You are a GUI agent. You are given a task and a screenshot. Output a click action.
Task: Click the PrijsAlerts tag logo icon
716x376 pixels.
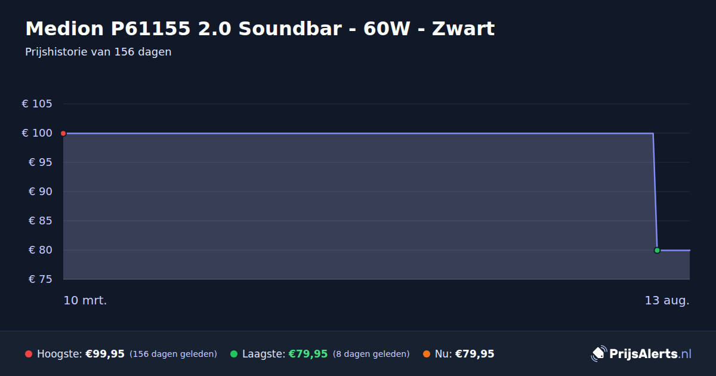coord(598,354)
